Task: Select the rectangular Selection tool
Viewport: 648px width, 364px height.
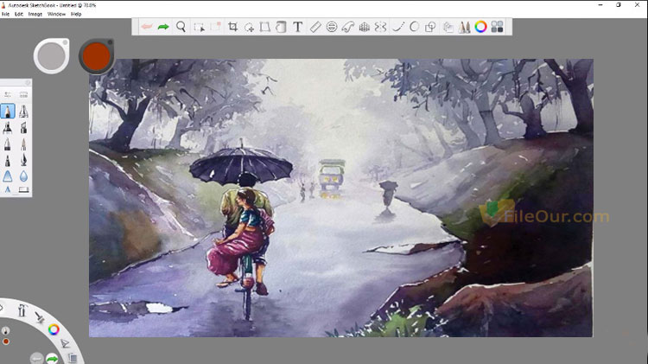Action: pyautogui.click(x=200, y=28)
